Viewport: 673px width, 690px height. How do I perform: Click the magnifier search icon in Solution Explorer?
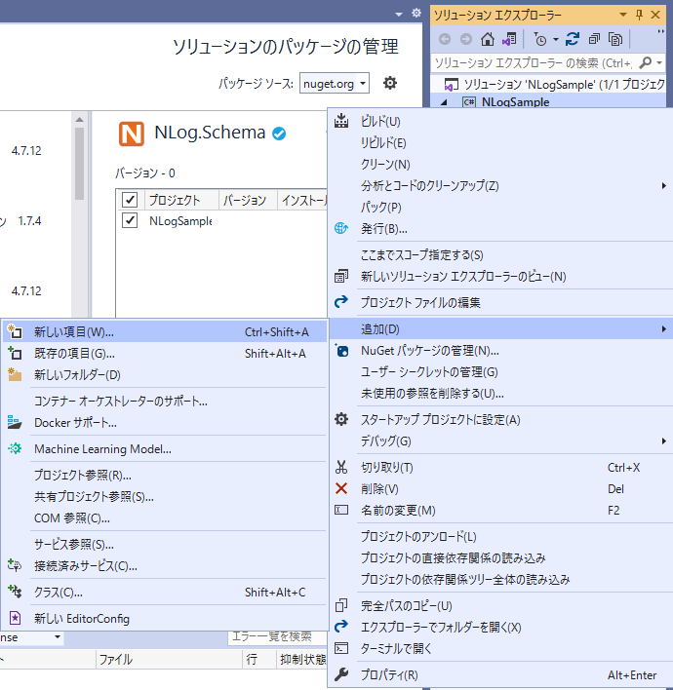[646, 62]
